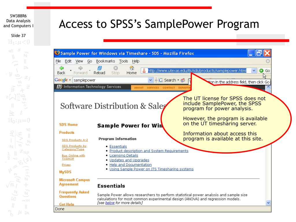Click Products in the sidebar
The image size is (296, 222).
pos(67,132)
